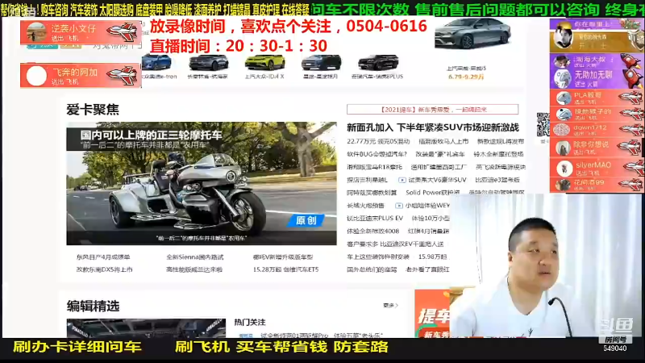Open the 22.77万元 领克05混动 link
The width and height of the screenshot is (645, 363).
click(378, 141)
